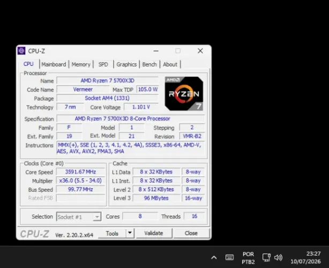329x268 pixels.
Task: Open the About tab
Action: coord(170,64)
